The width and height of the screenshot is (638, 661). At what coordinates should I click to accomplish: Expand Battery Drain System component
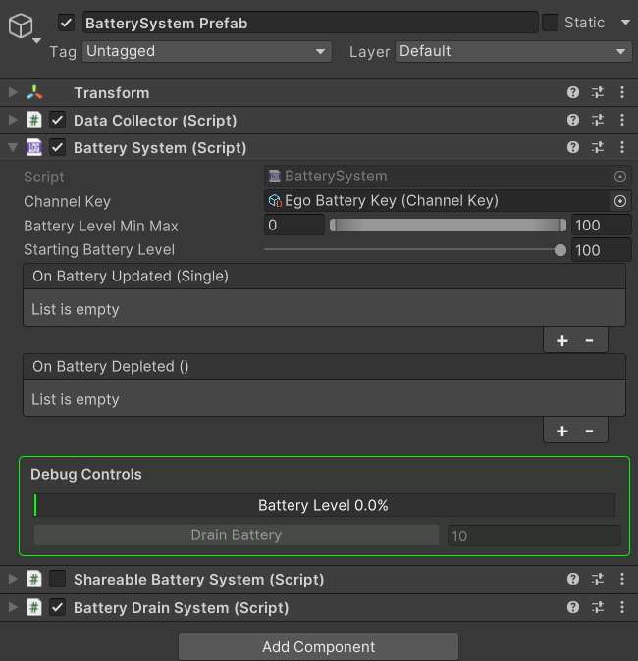(13, 607)
